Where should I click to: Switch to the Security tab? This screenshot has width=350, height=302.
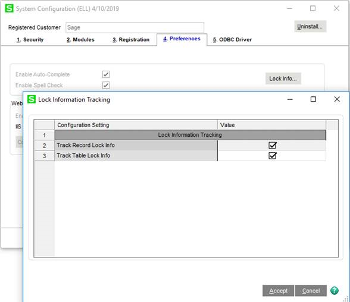pyautogui.click(x=30, y=40)
